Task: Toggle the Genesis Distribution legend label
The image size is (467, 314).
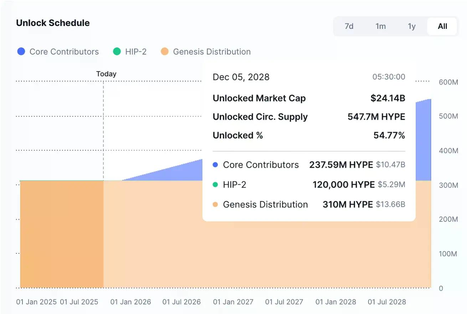Action: click(x=212, y=52)
